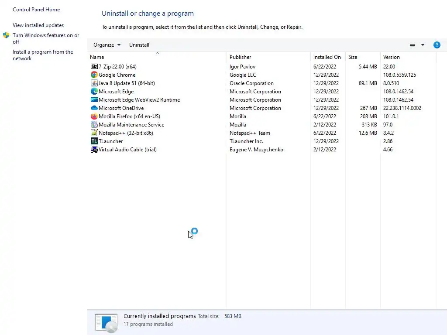The height and width of the screenshot is (335, 447).
Task: Click version 8.0.510 cell
Action: [391, 83]
